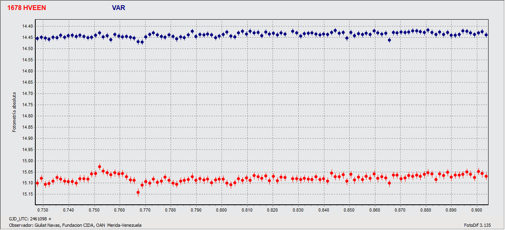This screenshot has height=230, width=505.
Task: Click the 'Fotometria absoluta' vertical axis label
Action: 14,111
